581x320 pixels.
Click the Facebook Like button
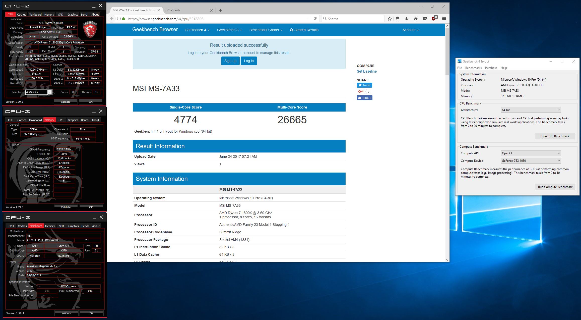pos(364,98)
